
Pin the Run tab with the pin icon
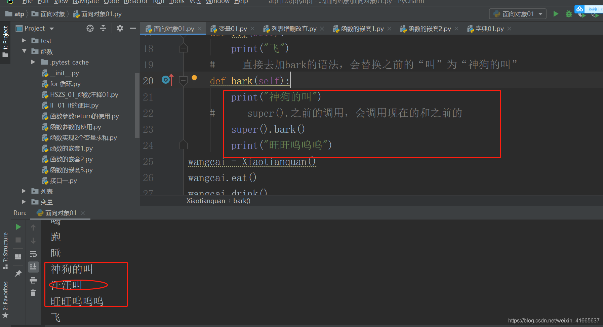(18, 273)
